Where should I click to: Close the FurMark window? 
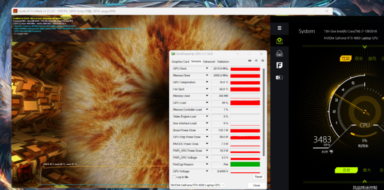point(327,11)
